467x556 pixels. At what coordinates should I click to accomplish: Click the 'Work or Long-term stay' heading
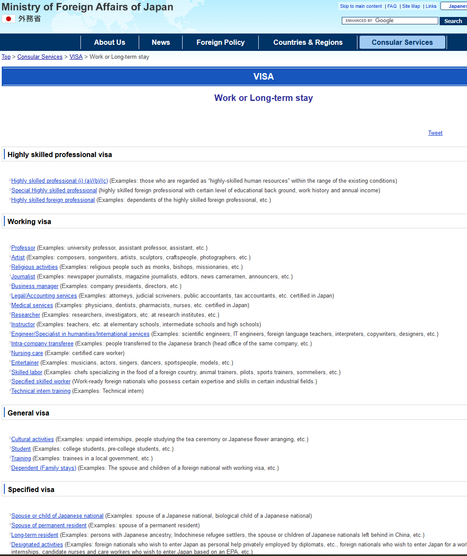(x=264, y=98)
